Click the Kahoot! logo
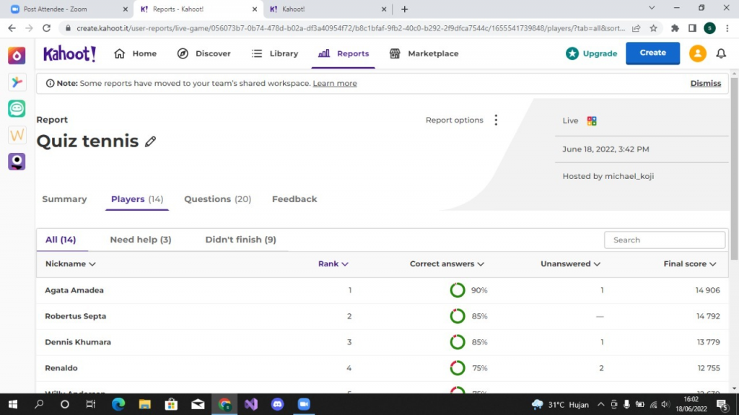The width and height of the screenshot is (739, 415). click(x=70, y=53)
